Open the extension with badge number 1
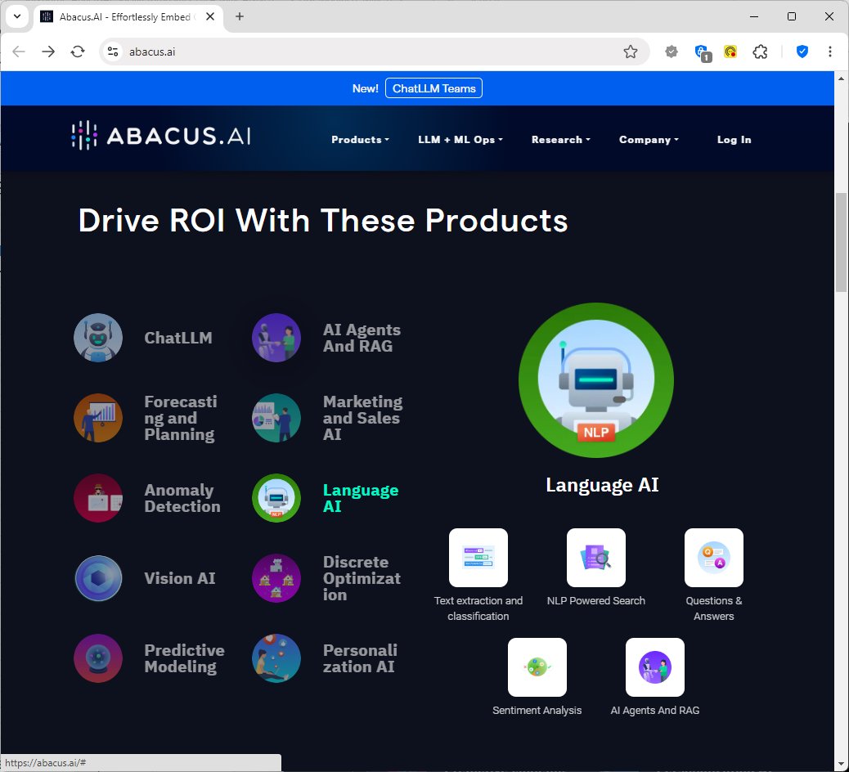The image size is (849, 772). [703, 52]
